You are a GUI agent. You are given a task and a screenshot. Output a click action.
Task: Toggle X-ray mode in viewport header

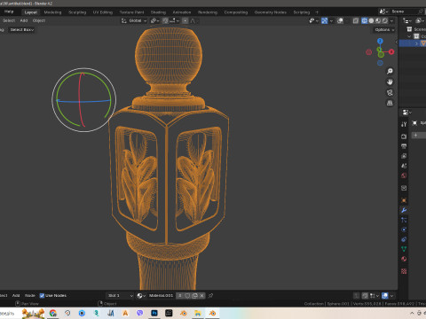pos(356,20)
